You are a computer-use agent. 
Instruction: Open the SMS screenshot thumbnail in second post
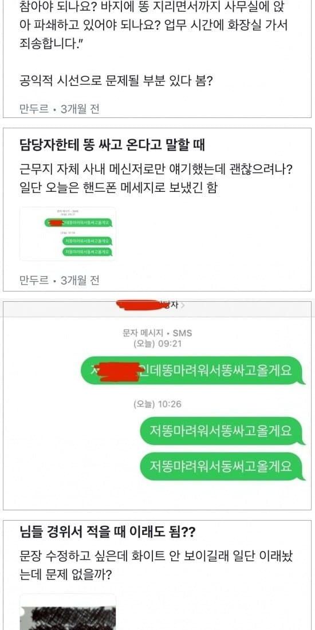tap(68, 234)
